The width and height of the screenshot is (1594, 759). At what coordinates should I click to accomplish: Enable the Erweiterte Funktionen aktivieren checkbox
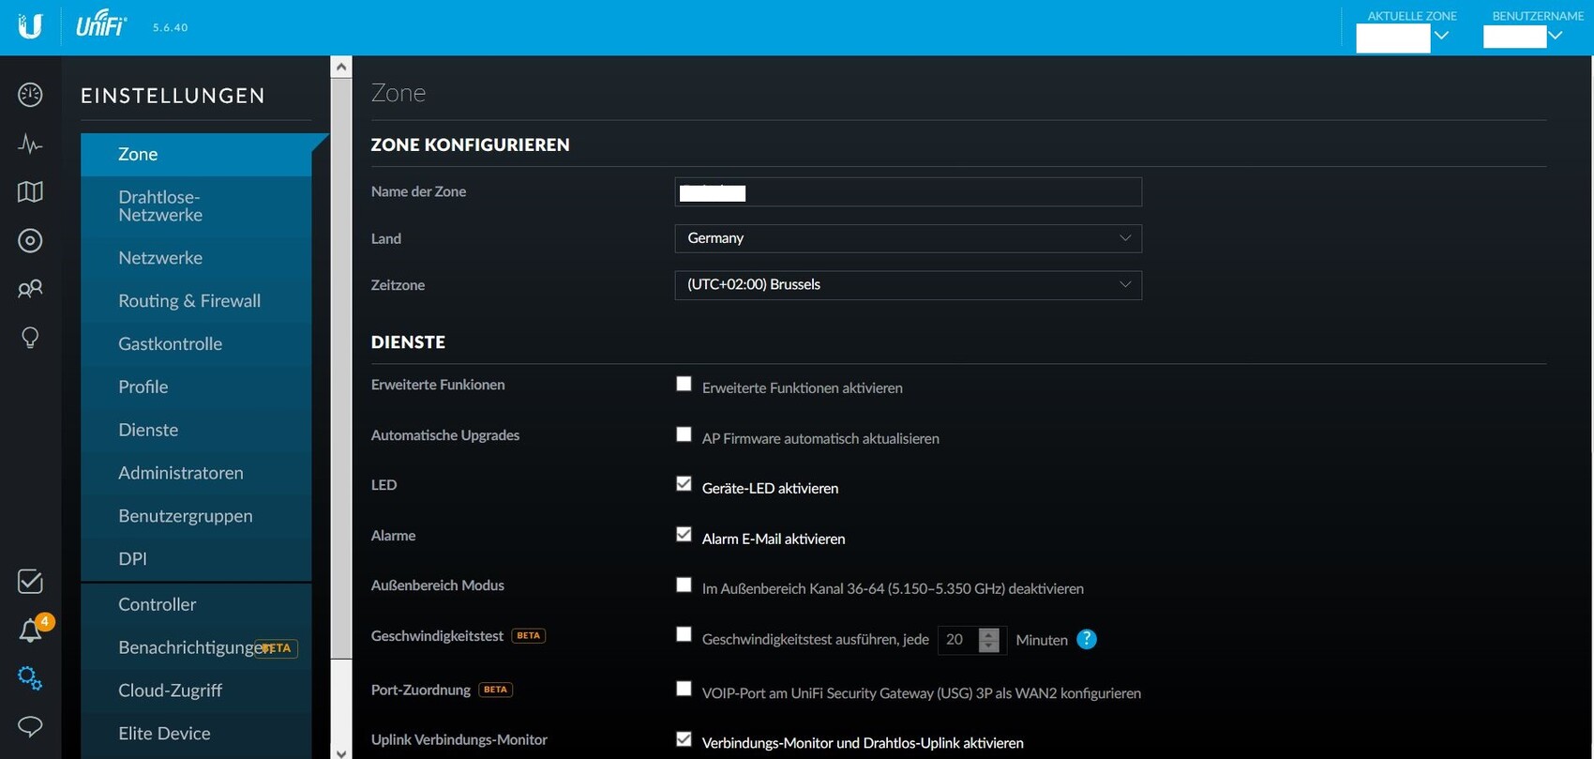[x=684, y=384]
